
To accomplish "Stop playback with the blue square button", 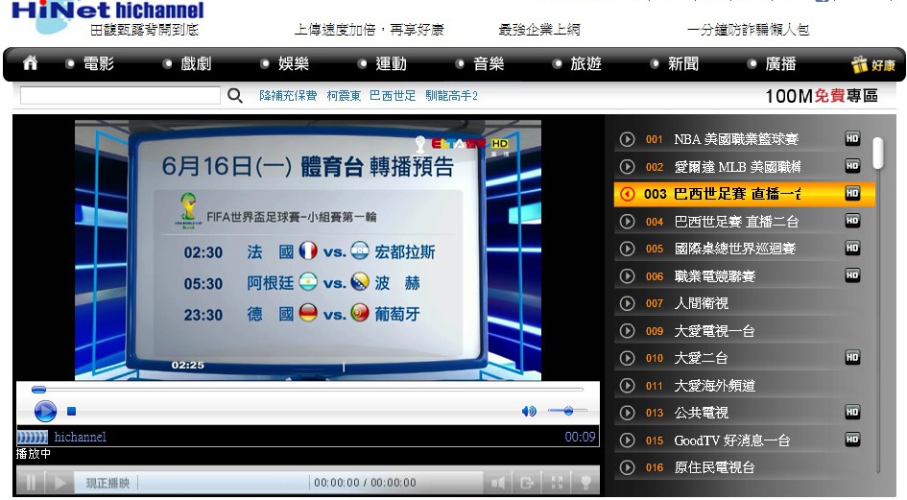I will pyautogui.click(x=72, y=411).
